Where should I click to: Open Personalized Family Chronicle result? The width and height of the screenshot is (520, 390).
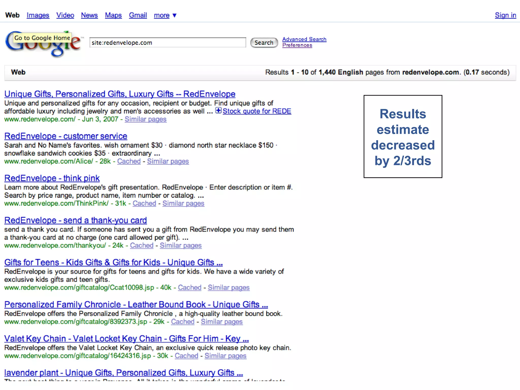click(136, 305)
